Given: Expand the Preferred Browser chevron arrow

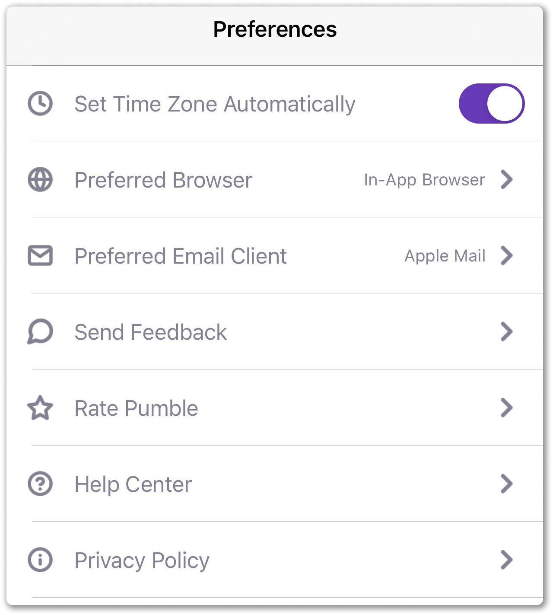Looking at the screenshot, I should pyautogui.click(x=507, y=180).
